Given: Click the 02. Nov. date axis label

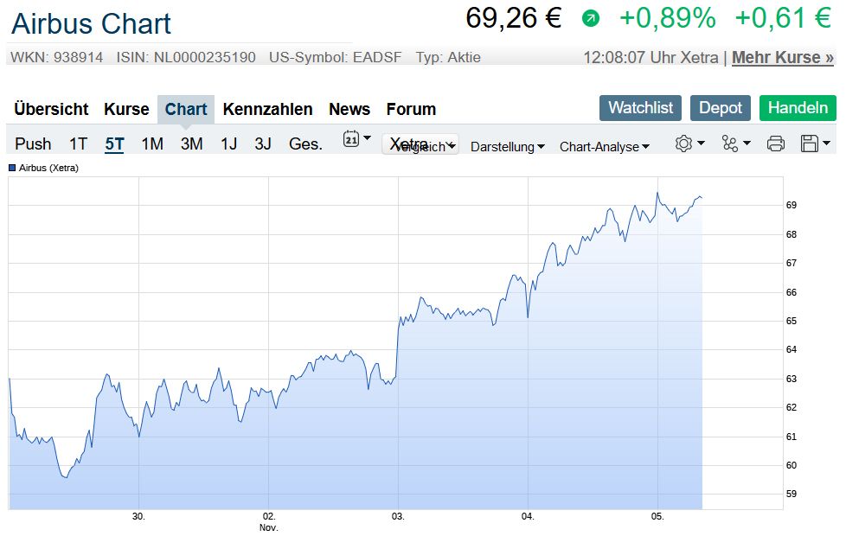Looking at the screenshot, I should 269,522.
